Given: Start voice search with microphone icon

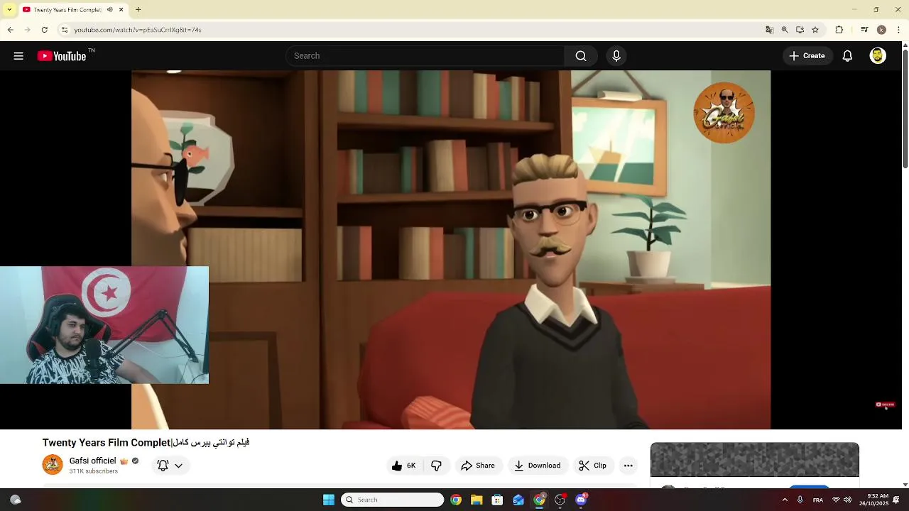Looking at the screenshot, I should [616, 56].
